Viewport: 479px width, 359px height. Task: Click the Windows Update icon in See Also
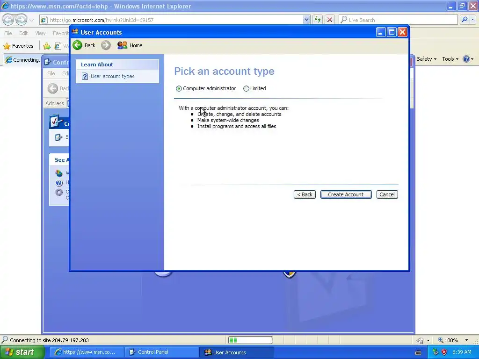click(59, 173)
